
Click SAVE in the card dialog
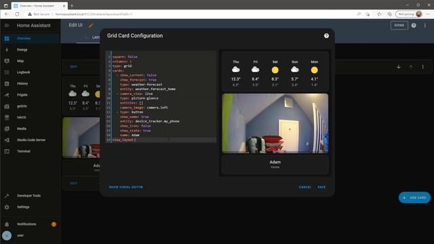click(321, 187)
